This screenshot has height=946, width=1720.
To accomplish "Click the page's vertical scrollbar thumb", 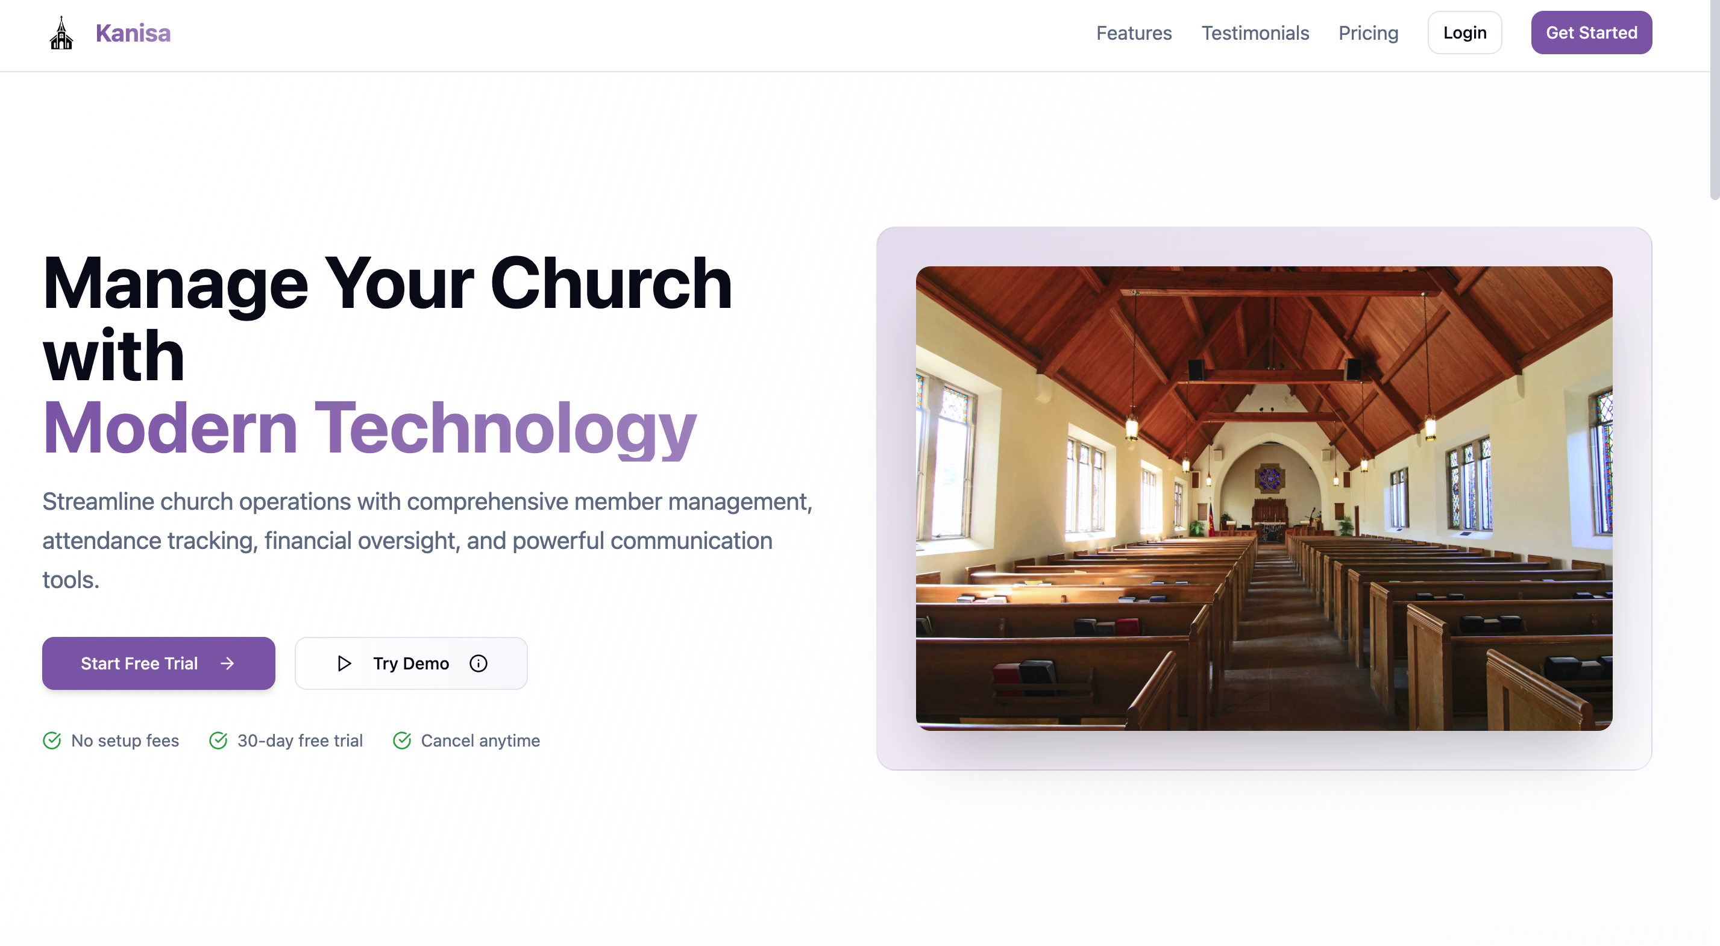I will [x=1714, y=100].
